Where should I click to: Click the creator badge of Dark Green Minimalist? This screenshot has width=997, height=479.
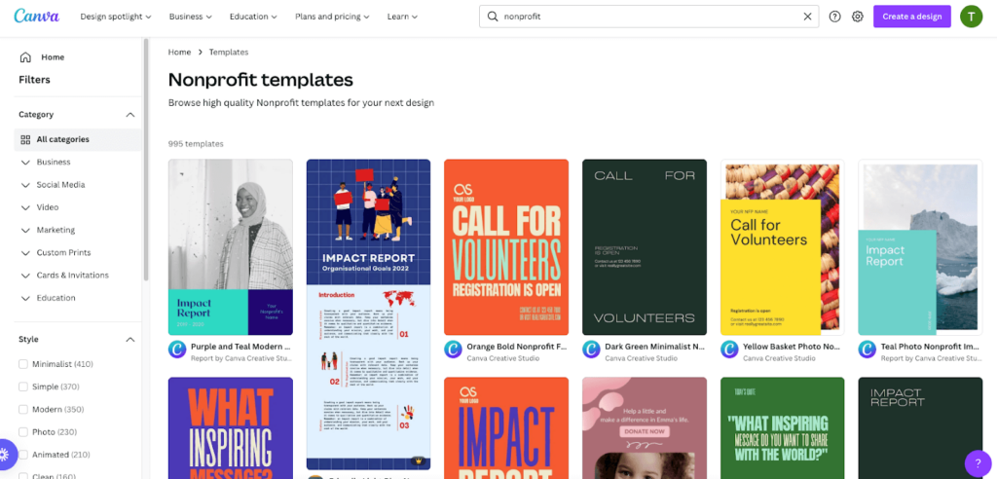coord(591,349)
